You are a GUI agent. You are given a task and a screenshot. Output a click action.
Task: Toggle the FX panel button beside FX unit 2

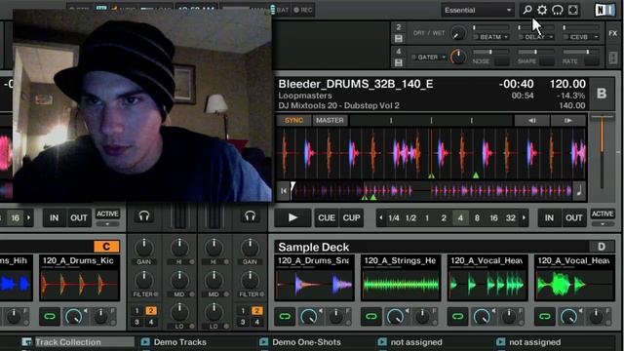pos(613,33)
